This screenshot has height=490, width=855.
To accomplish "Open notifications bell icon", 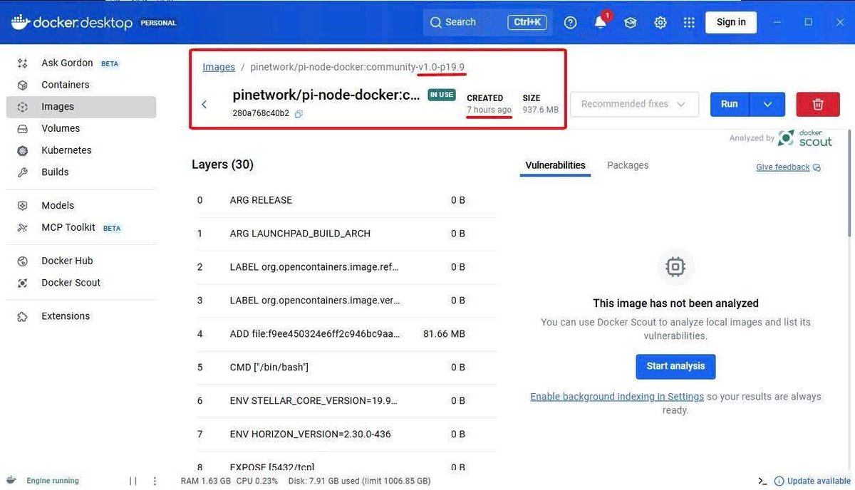I will [x=601, y=22].
